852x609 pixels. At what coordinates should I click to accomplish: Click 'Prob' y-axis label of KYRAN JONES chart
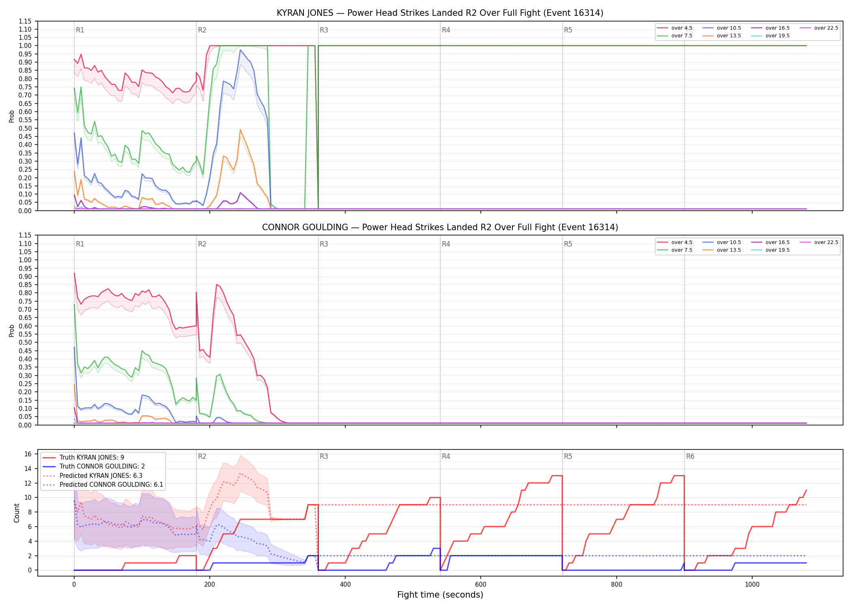(x=12, y=116)
